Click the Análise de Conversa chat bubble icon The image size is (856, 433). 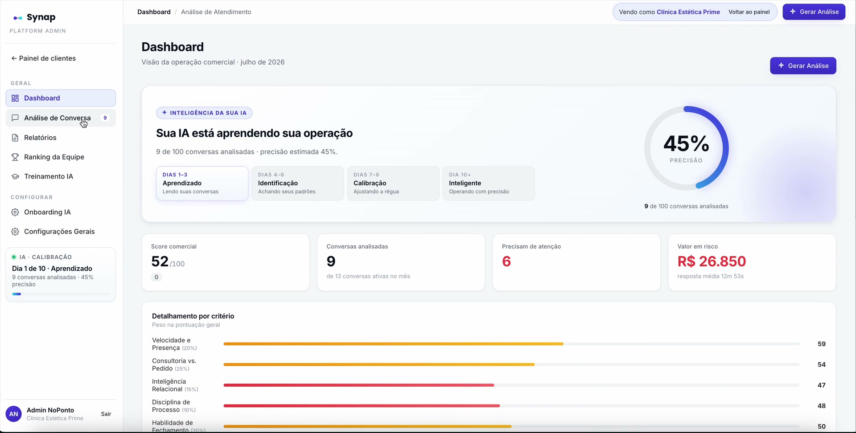15,118
